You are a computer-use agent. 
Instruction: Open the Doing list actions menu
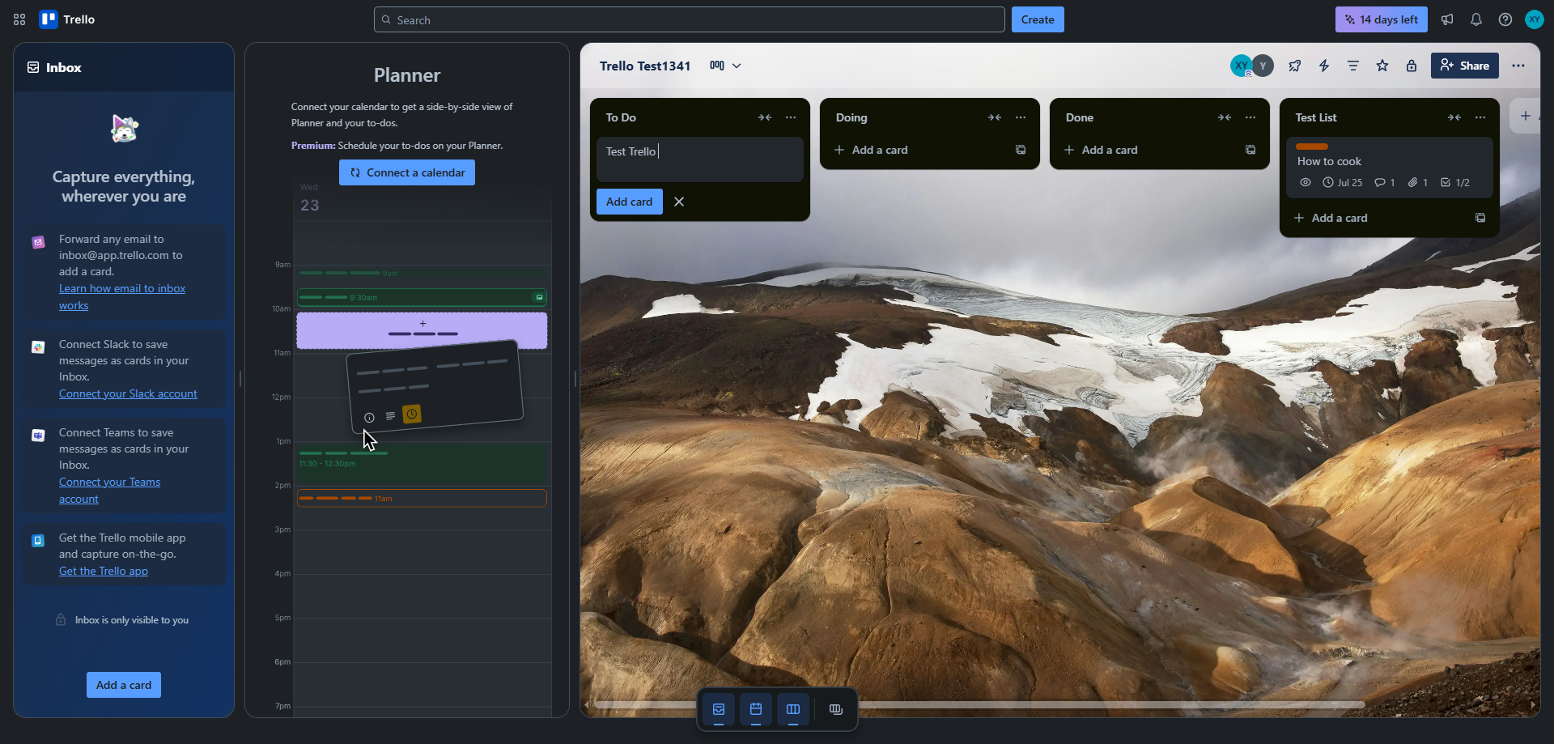click(x=1021, y=117)
